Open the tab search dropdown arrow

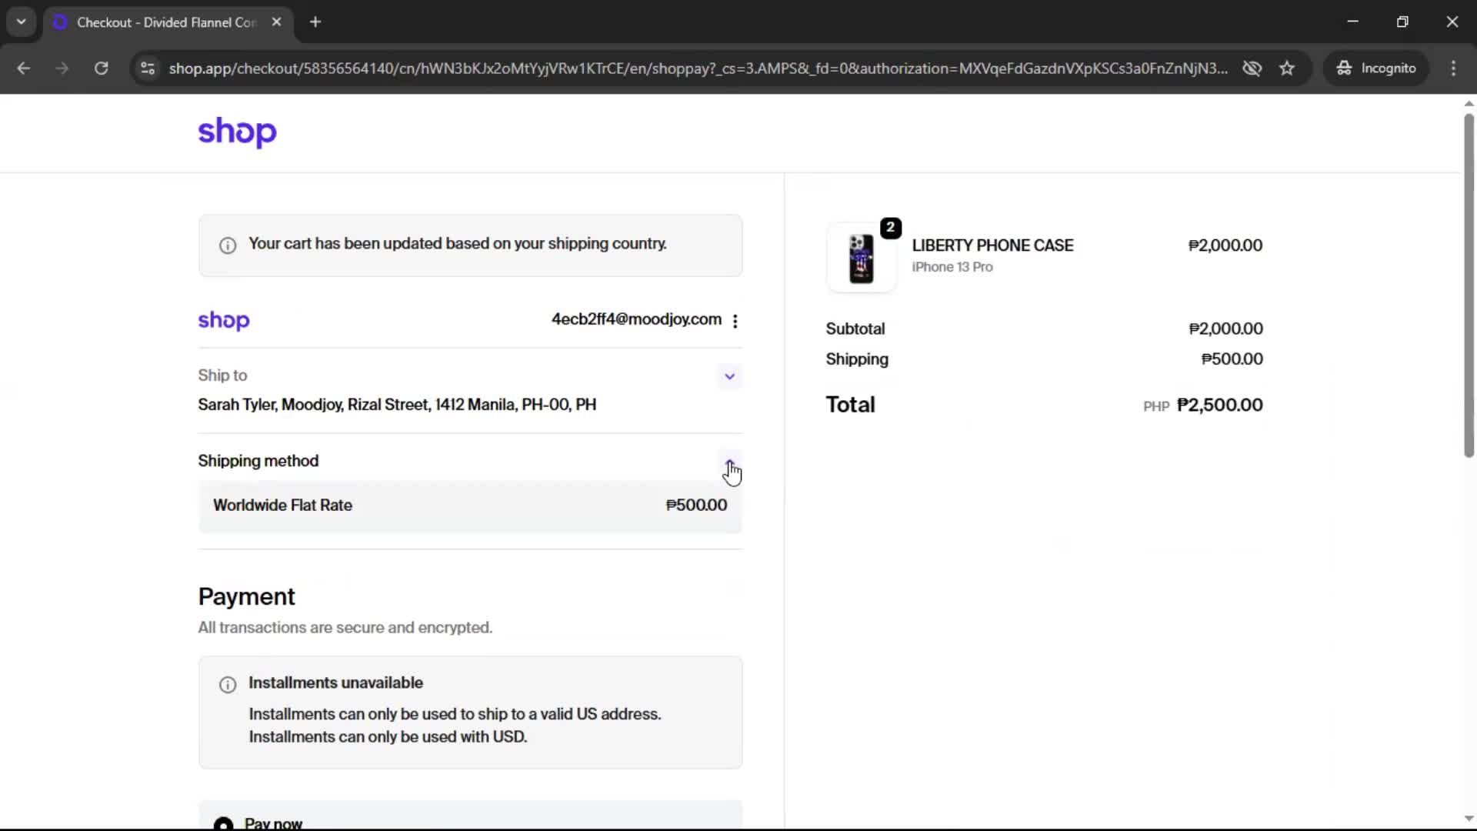(x=22, y=22)
